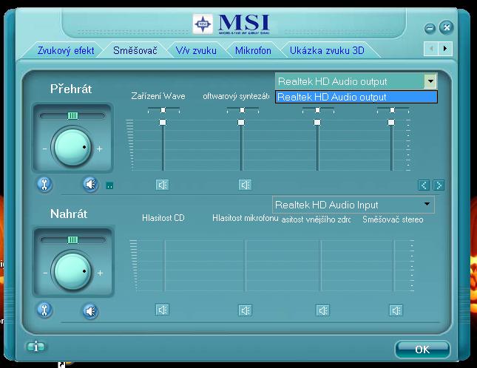Mute the Přehrát master output speaker icon

91,185
